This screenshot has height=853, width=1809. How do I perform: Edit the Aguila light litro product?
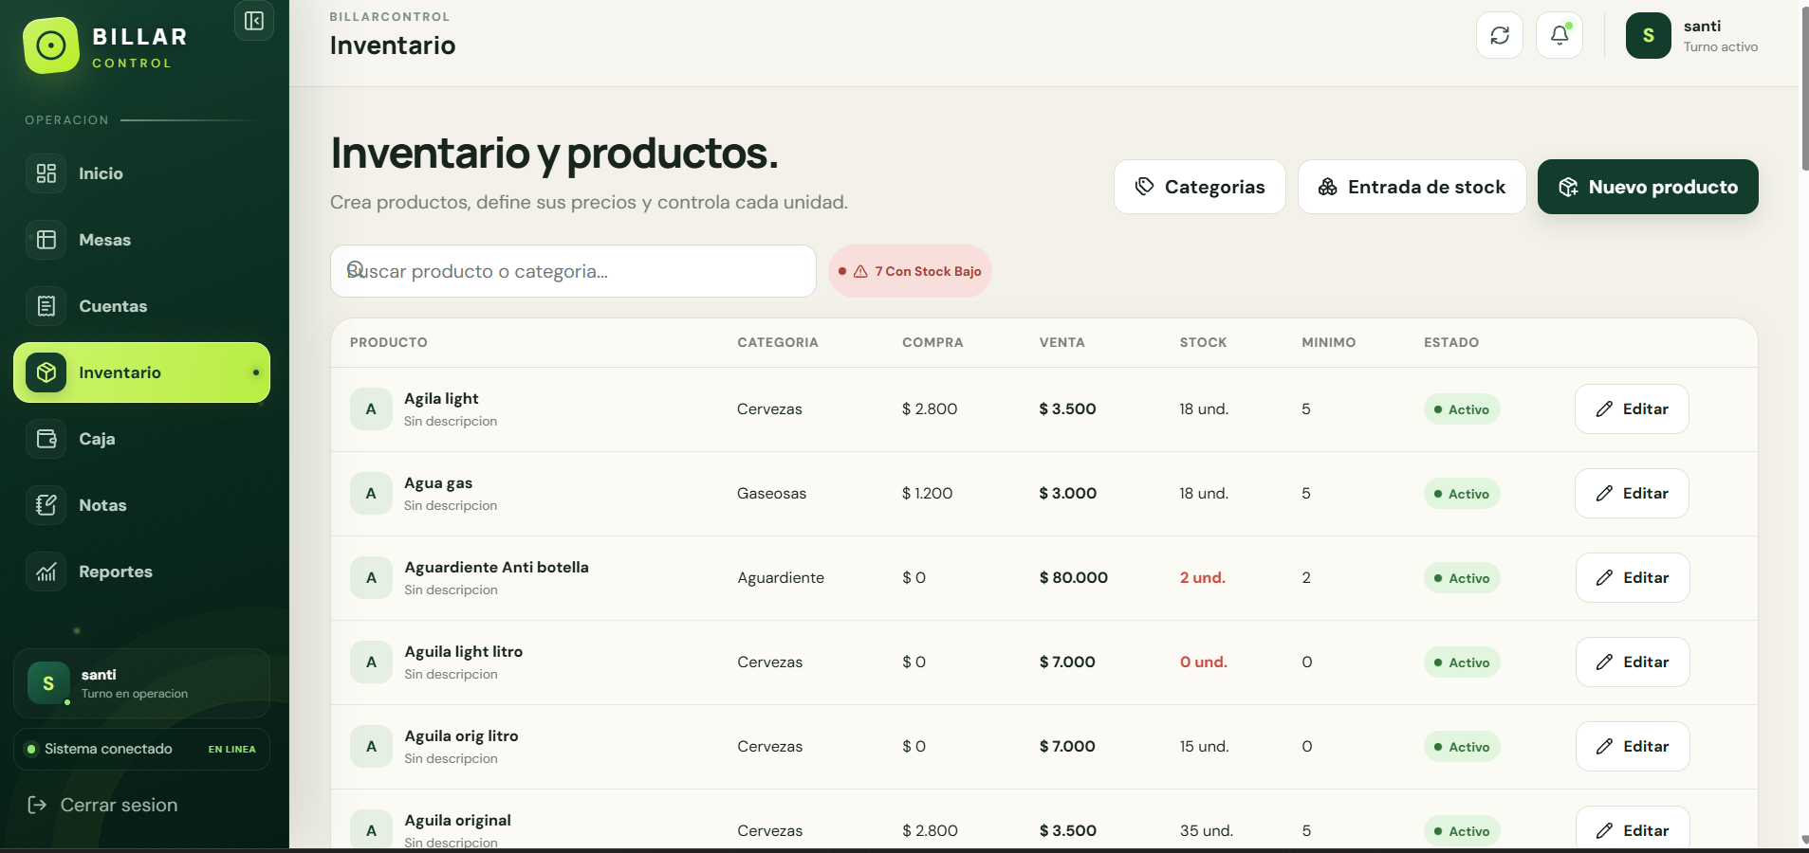[x=1633, y=662]
